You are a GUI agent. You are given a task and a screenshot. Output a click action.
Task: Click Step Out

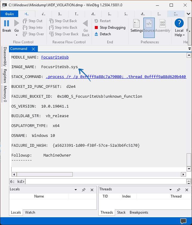coord(32,21)
